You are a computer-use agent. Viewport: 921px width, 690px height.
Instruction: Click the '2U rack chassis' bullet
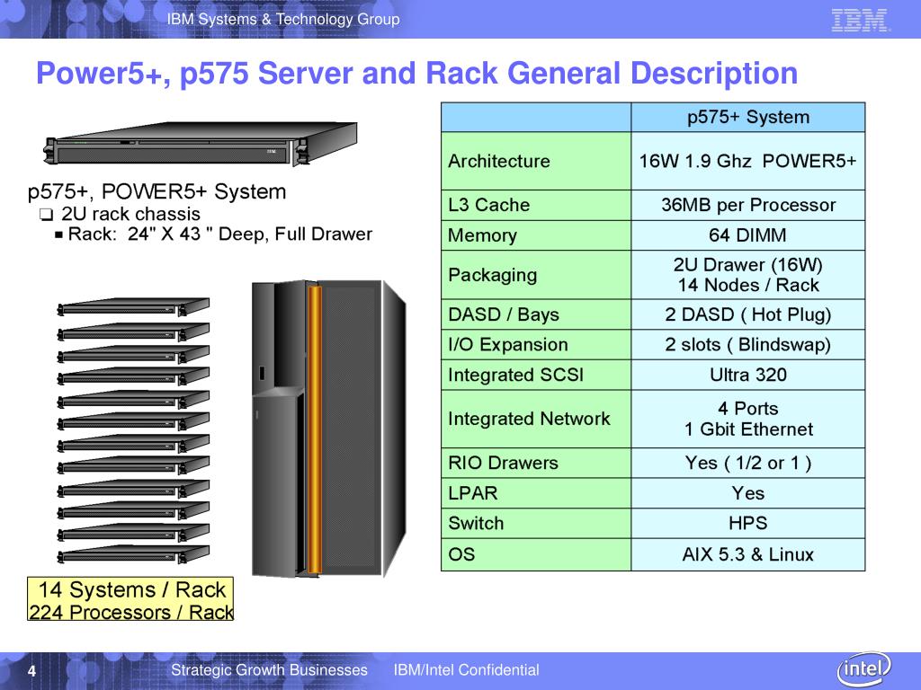click(130, 214)
